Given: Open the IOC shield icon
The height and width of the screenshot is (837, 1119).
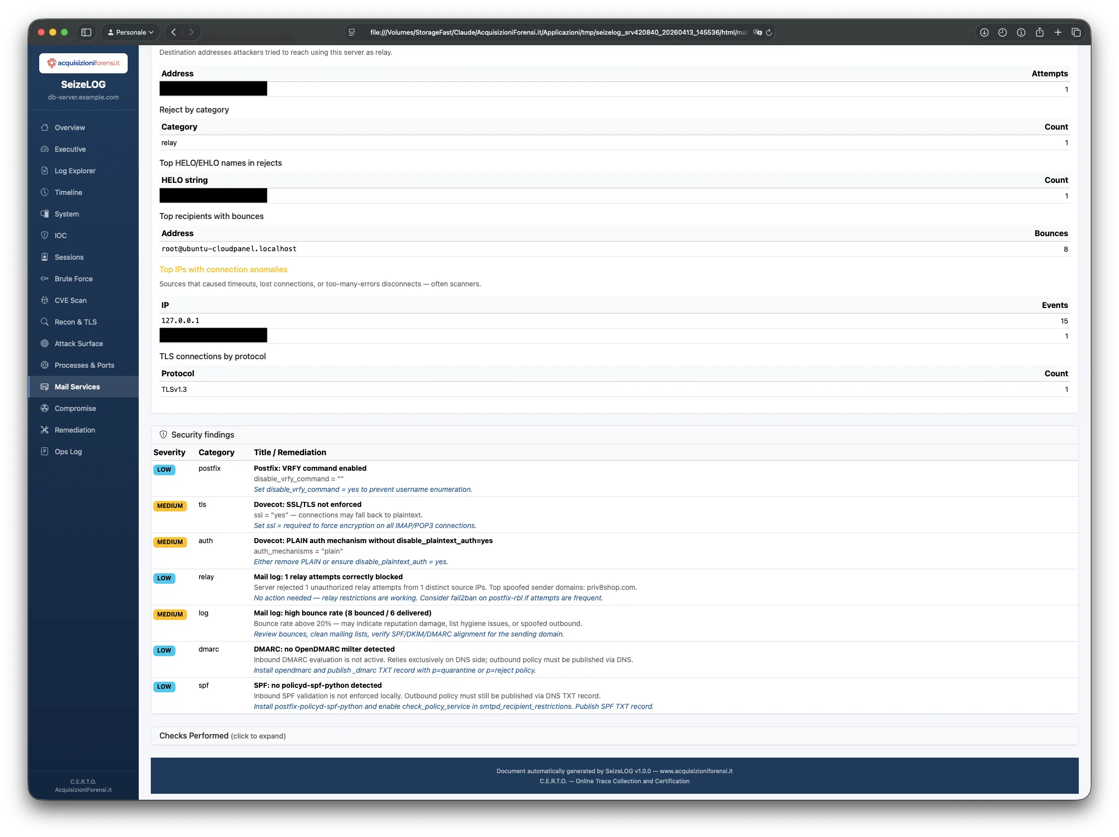Looking at the screenshot, I should point(45,236).
